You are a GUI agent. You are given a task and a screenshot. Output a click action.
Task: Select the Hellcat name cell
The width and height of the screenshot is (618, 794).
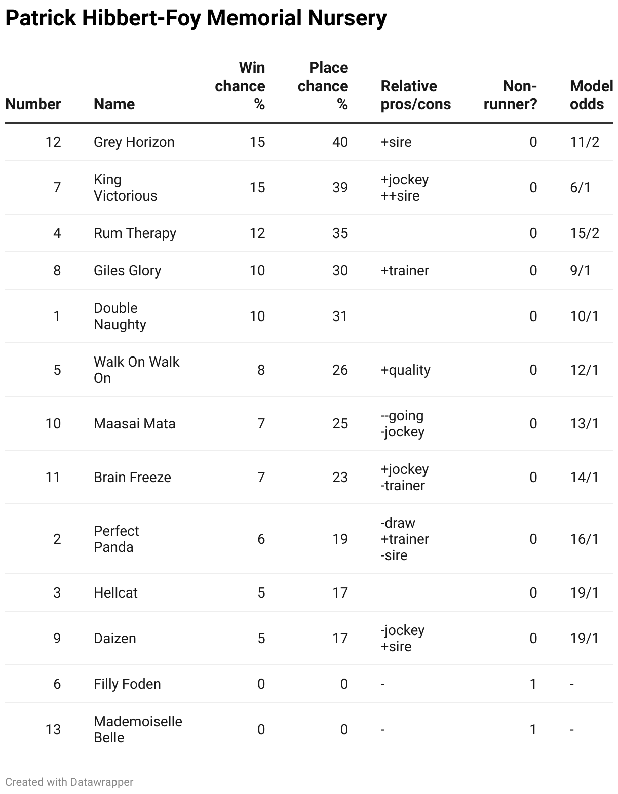coord(115,592)
